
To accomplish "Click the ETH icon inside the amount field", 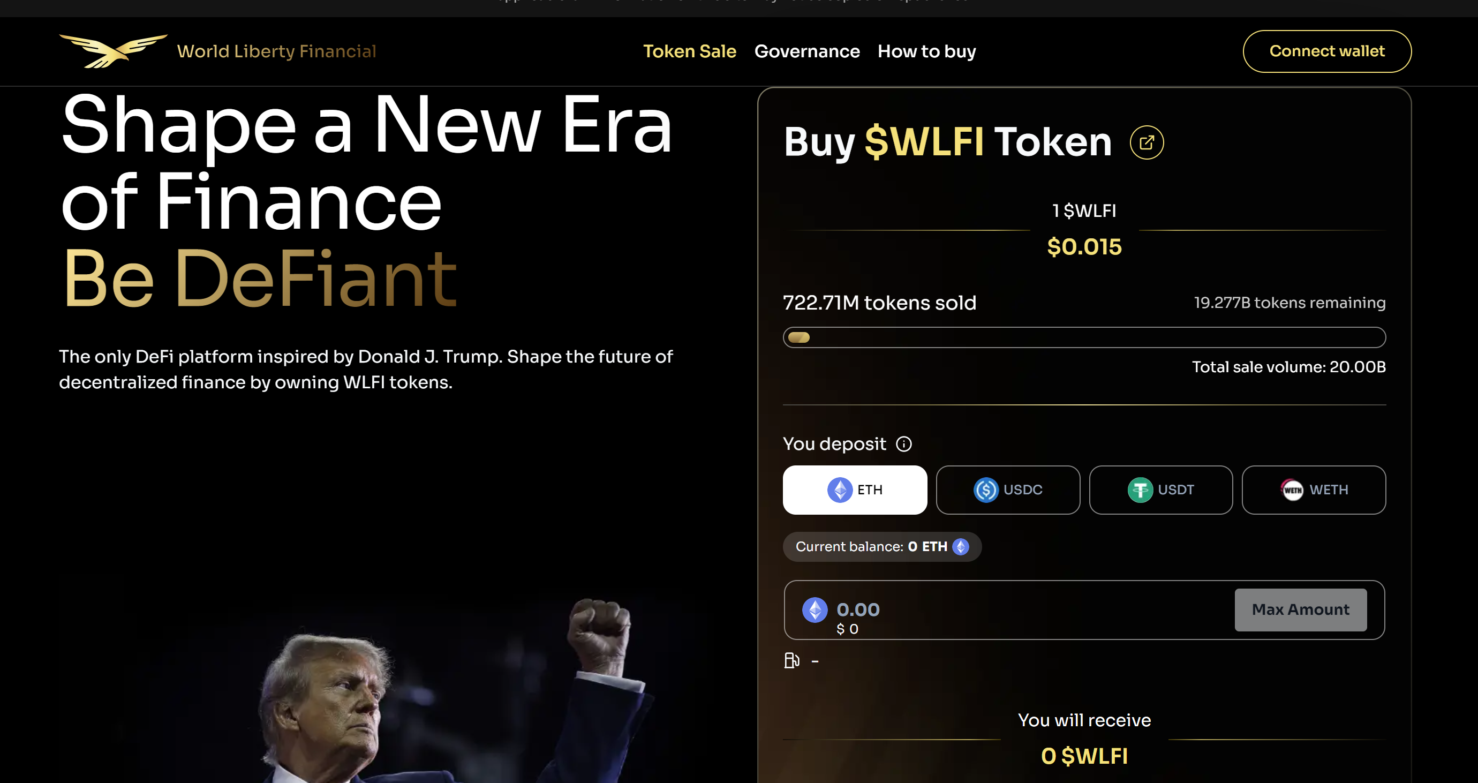I will [x=815, y=610].
